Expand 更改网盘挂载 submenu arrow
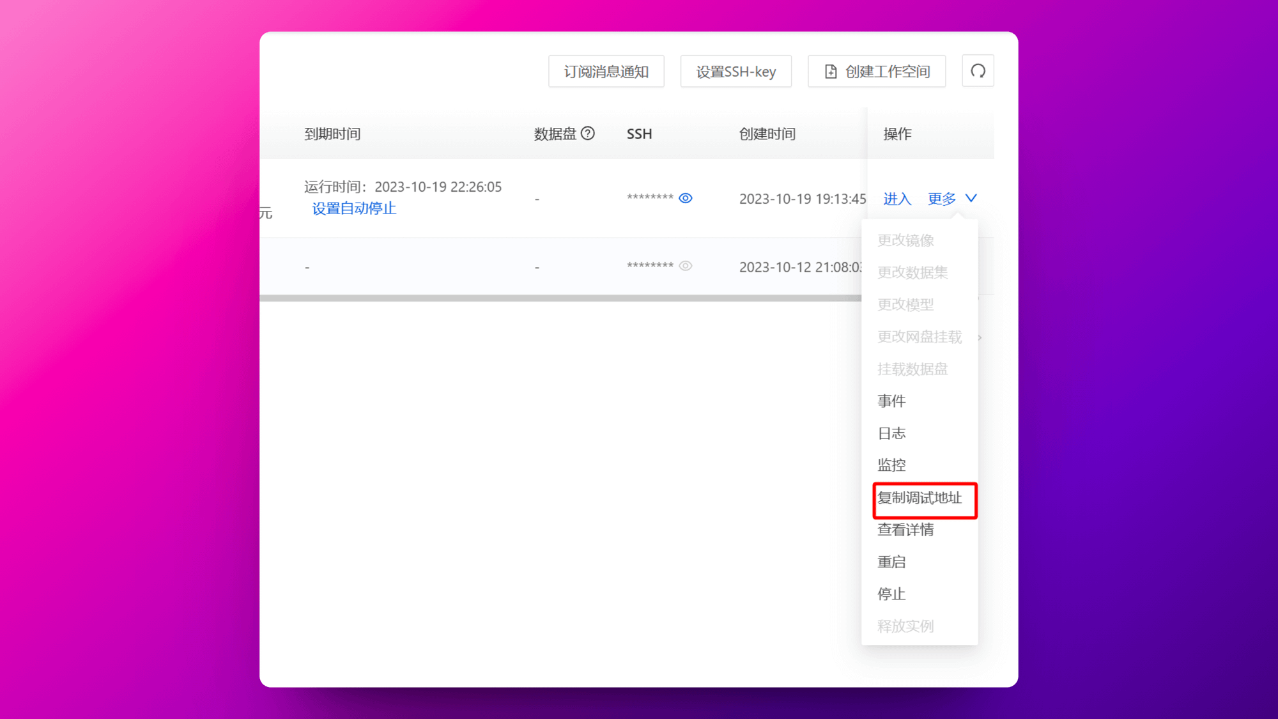The image size is (1278, 719). 979,337
